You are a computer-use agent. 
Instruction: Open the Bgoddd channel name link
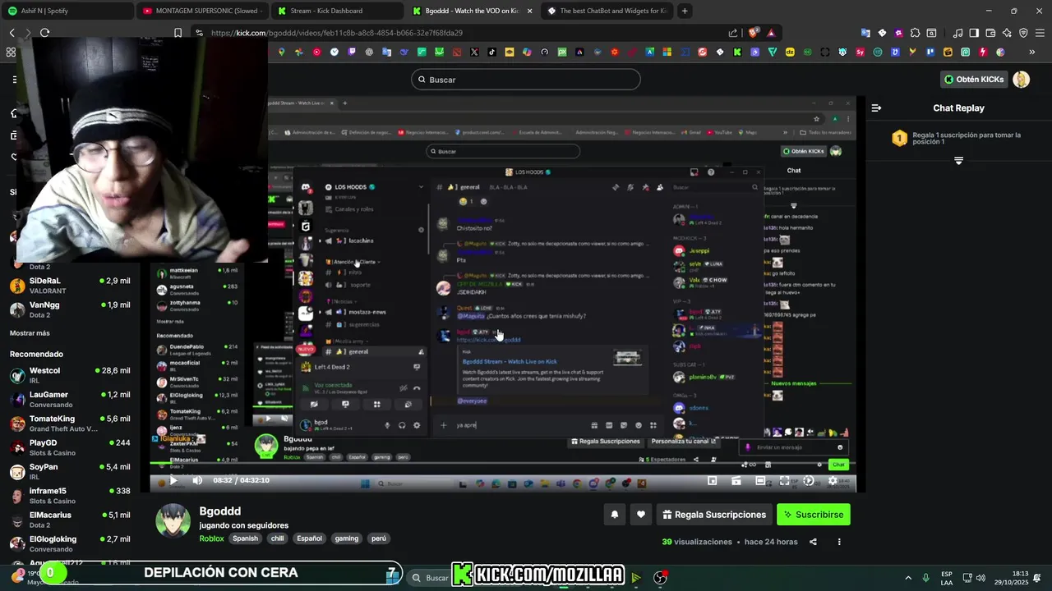pyautogui.click(x=220, y=511)
